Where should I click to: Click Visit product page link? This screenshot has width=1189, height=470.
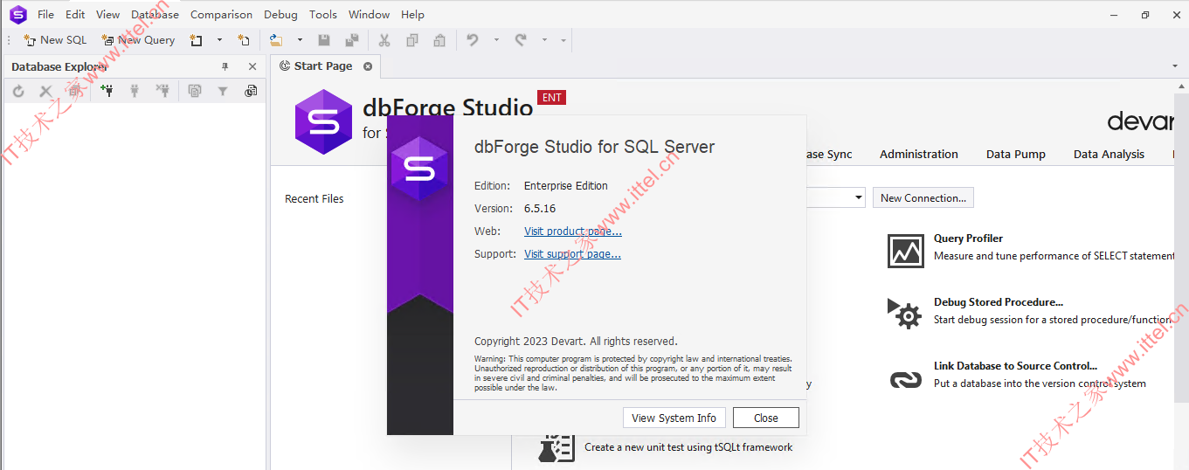[573, 232]
